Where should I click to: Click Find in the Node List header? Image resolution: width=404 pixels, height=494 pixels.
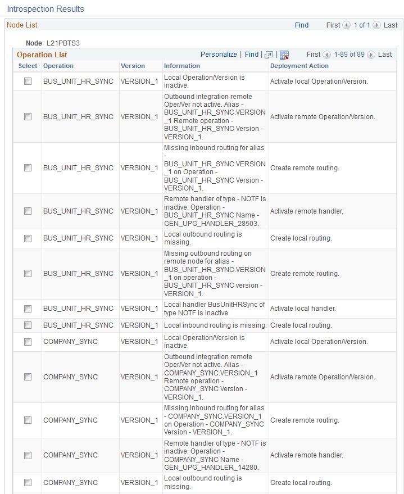(302, 25)
